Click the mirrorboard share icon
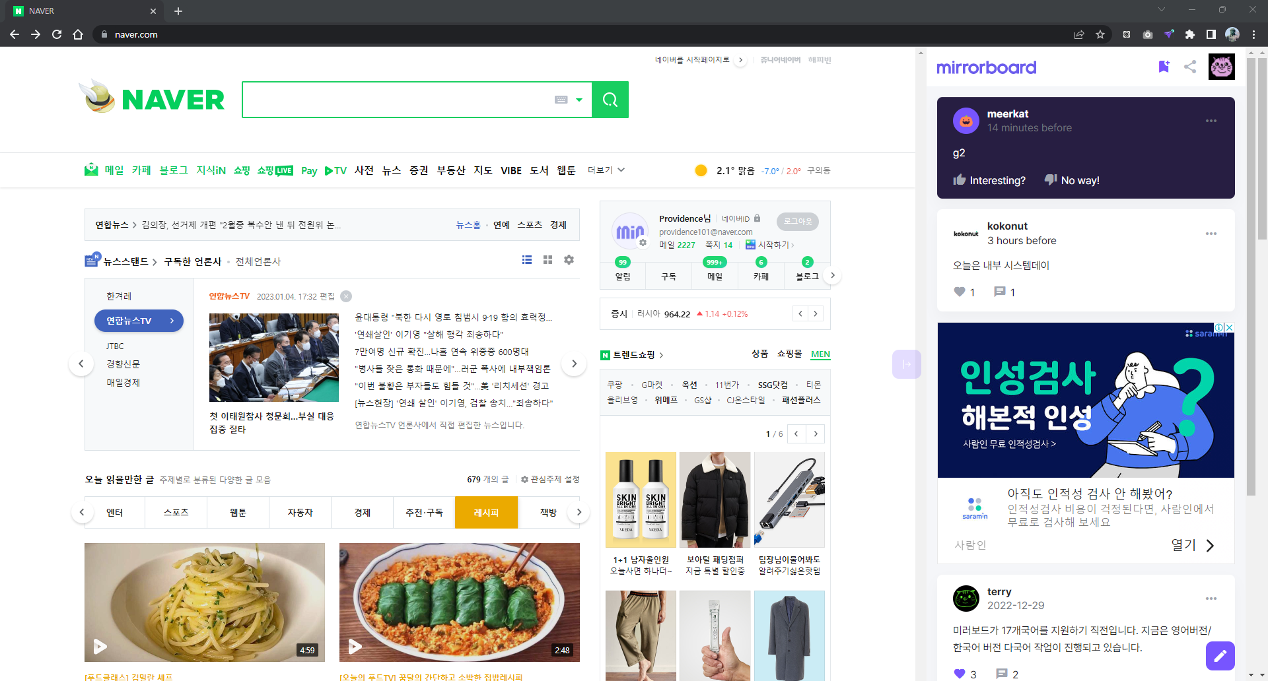Image resolution: width=1268 pixels, height=681 pixels. coord(1190,67)
